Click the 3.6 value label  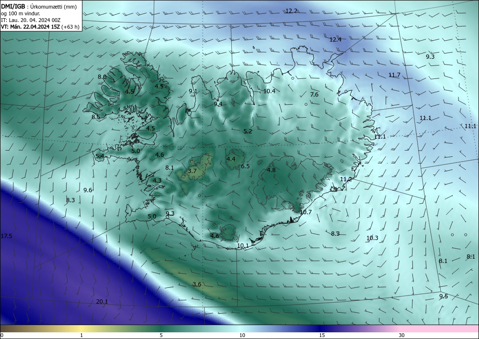(x=197, y=284)
